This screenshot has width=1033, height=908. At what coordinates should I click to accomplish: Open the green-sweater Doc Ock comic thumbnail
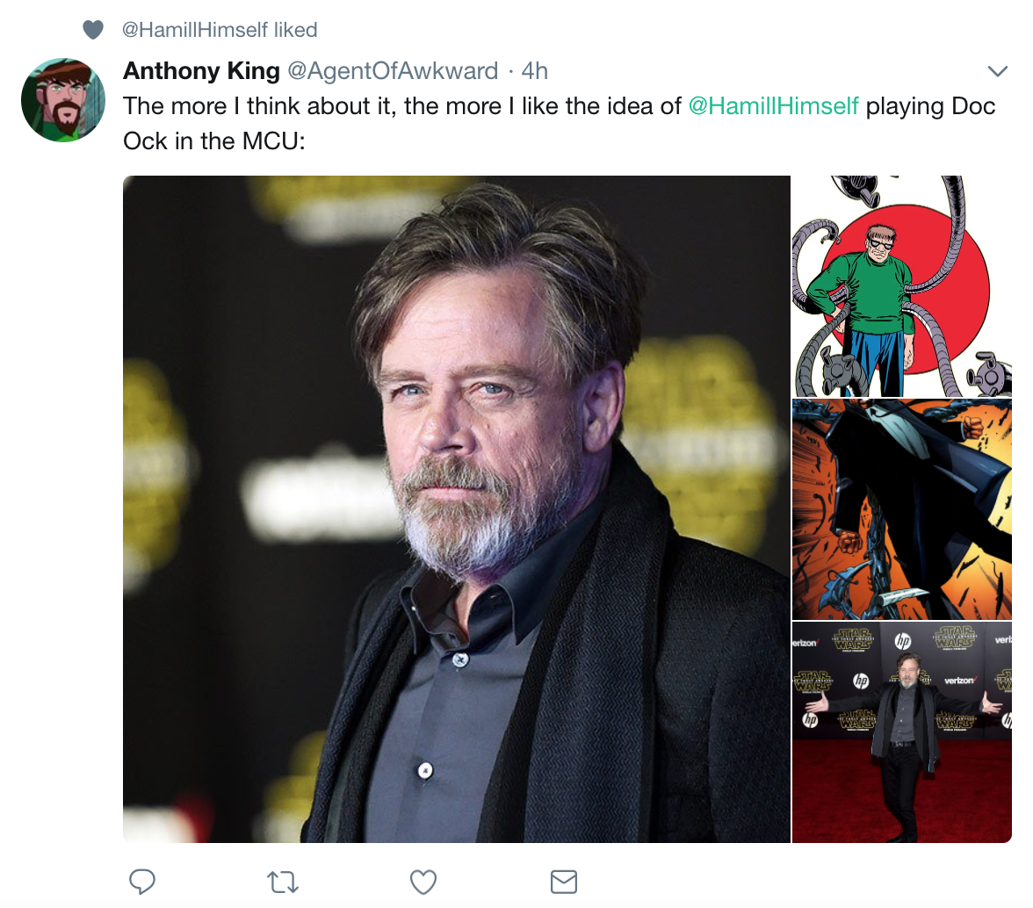tap(901, 285)
